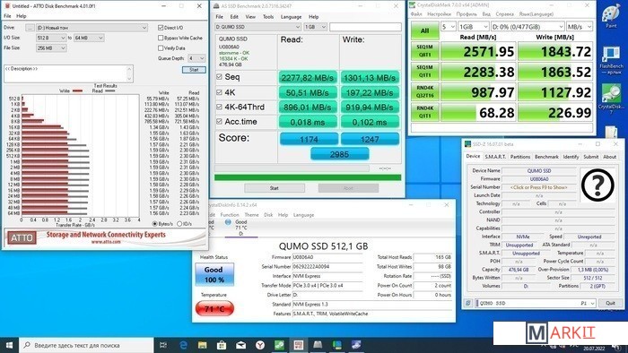Open the Tools menu in AS SSD Benchmark

[x=268, y=17]
